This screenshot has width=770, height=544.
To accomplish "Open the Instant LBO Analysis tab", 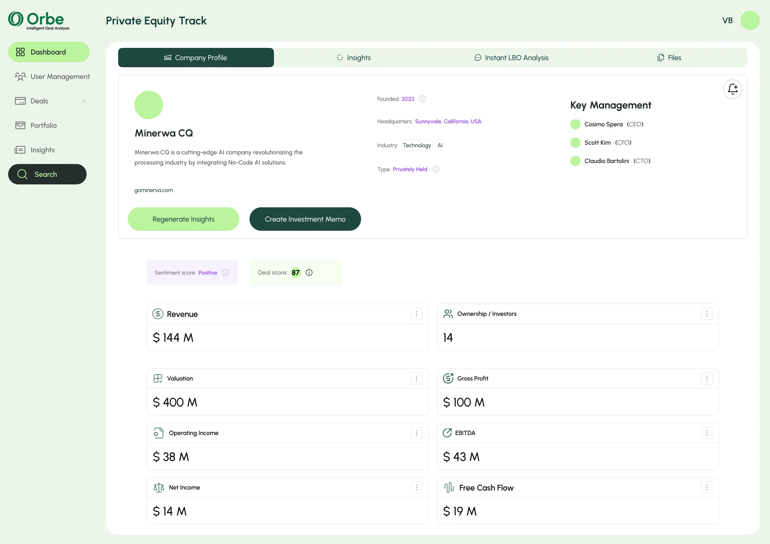I will tap(511, 58).
